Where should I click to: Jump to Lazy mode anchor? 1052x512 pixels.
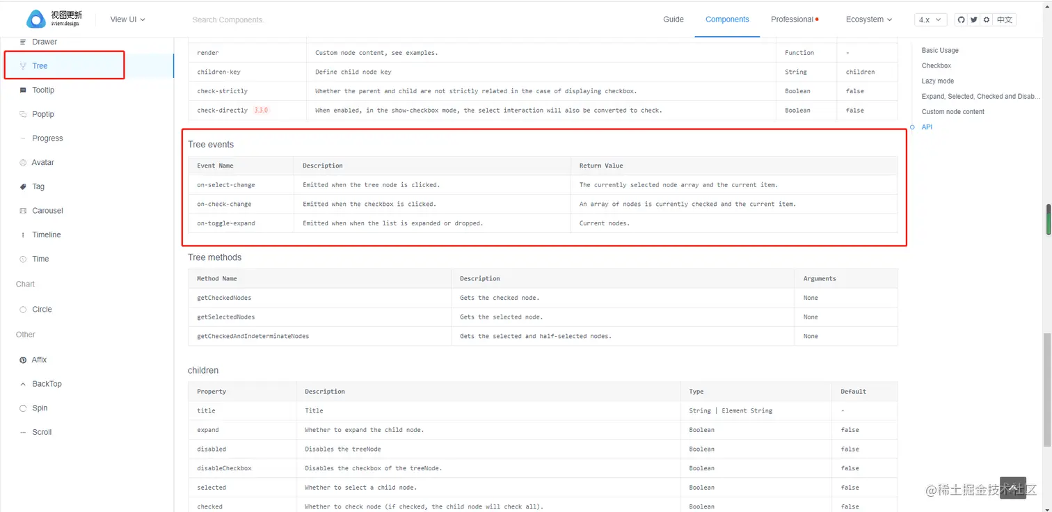(937, 81)
